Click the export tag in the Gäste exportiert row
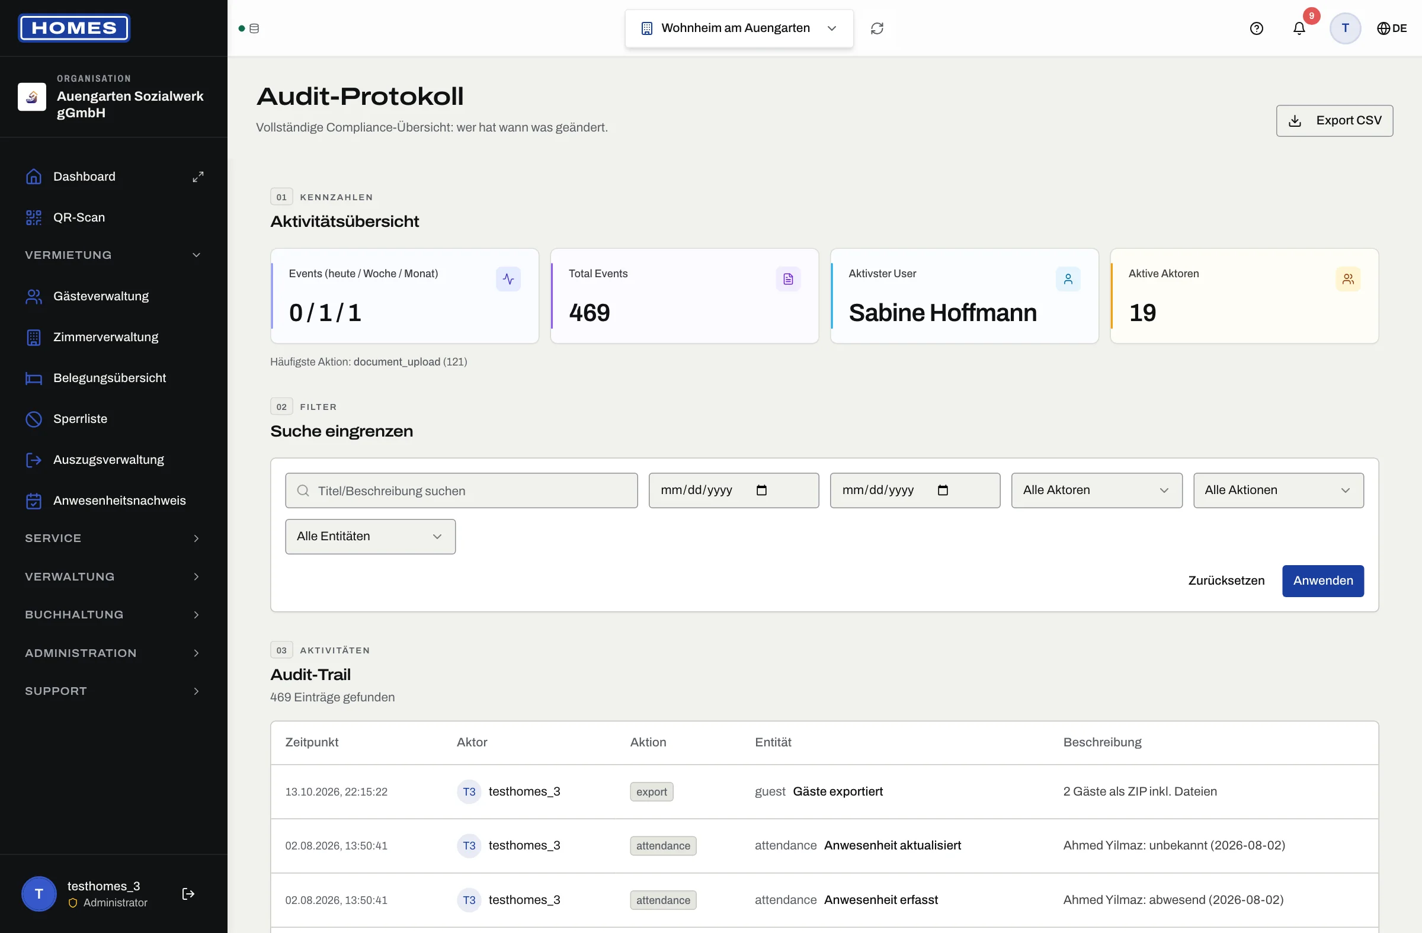1422x933 pixels. click(x=651, y=791)
